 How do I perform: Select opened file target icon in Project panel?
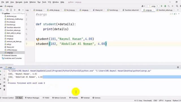[7, 10]
